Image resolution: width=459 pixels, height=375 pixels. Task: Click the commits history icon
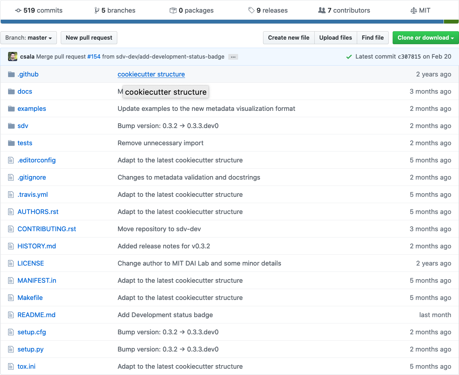[18, 11]
